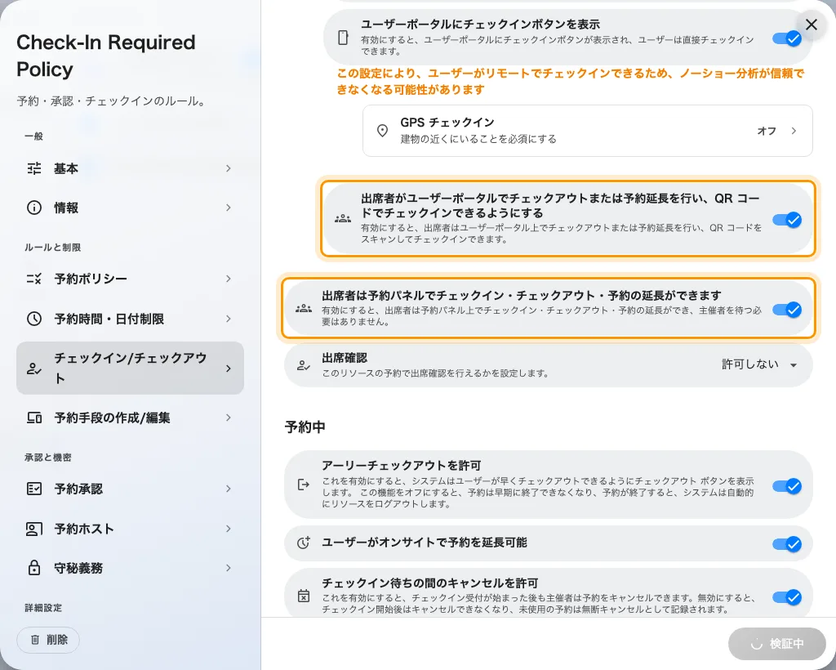Screen dimensions: 836x670
Task: Click the trash icon in the 削除 button
Action: coord(35,640)
